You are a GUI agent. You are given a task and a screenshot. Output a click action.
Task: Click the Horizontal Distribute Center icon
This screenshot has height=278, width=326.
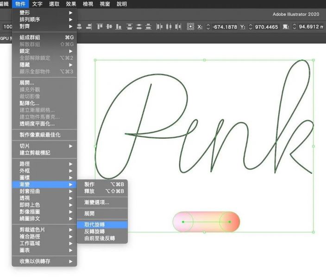click(169, 27)
